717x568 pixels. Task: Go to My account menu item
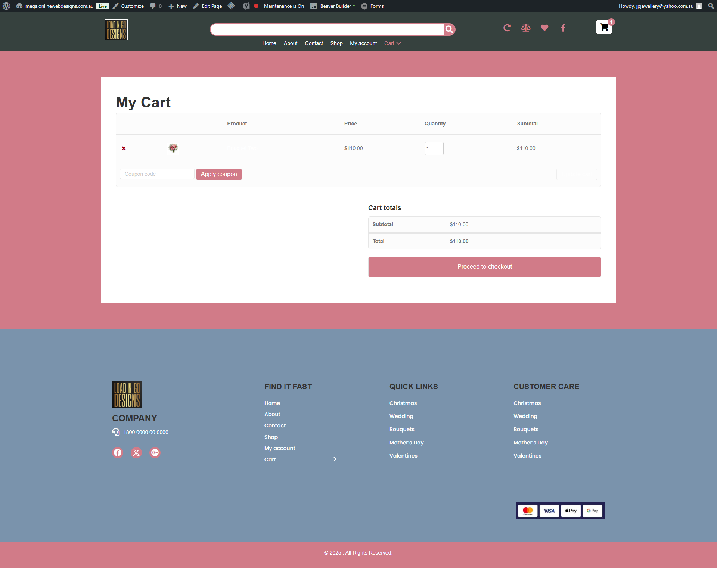point(363,43)
